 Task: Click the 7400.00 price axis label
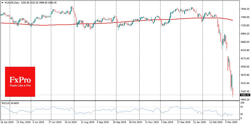point(245,17)
